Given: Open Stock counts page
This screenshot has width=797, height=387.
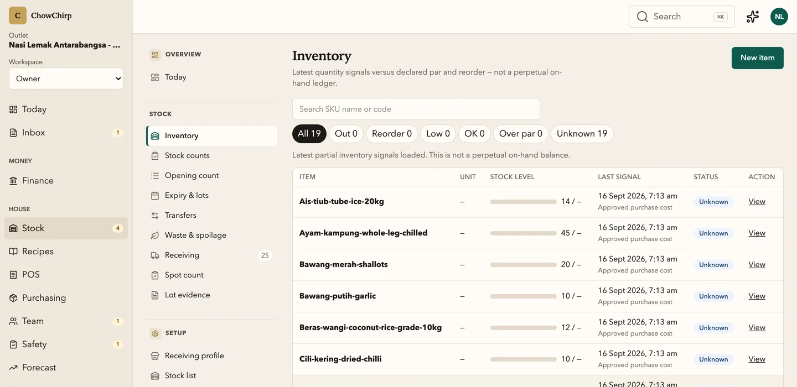Looking at the screenshot, I should pos(211,156).
